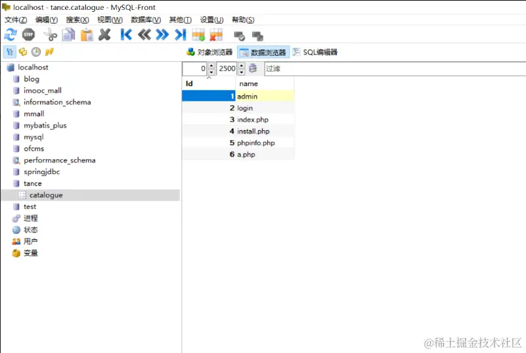The width and height of the screenshot is (526, 353).
Task: Sort by the name column header
Action: [265, 83]
